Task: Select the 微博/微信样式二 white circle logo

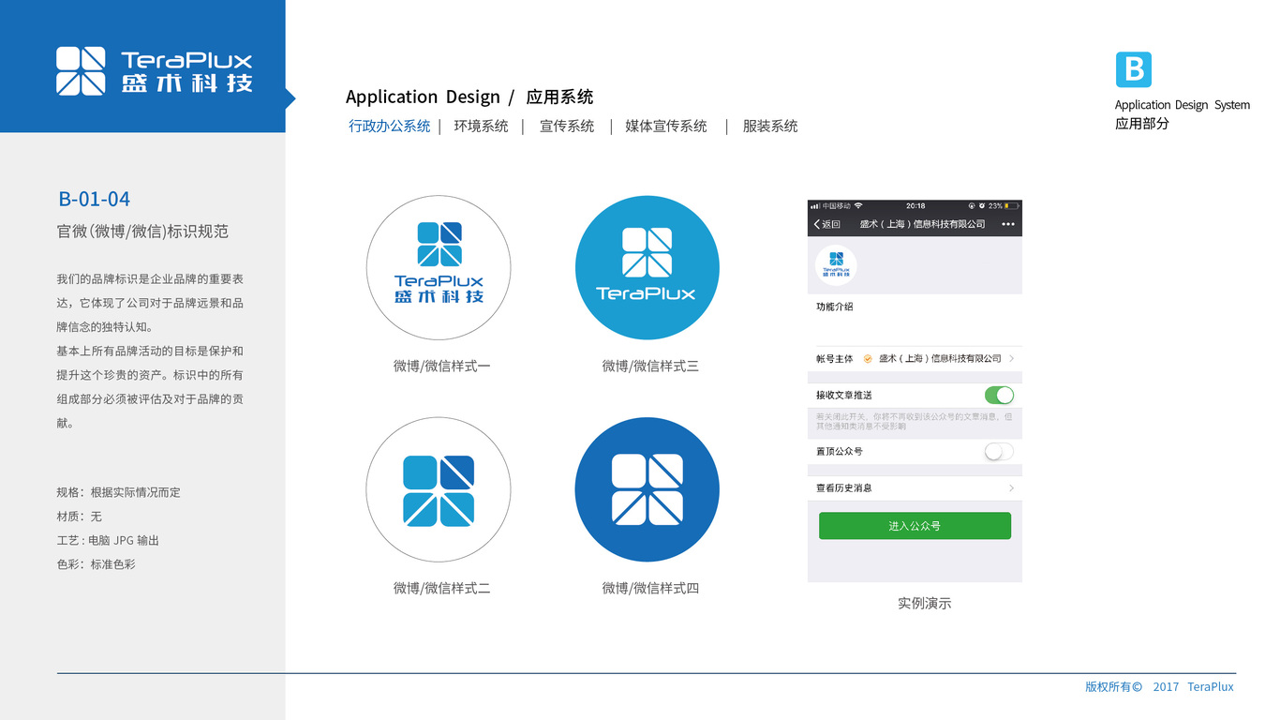Action: pos(439,489)
